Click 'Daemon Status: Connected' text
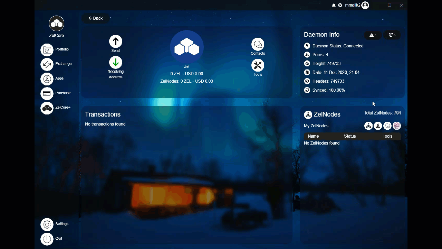The height and width of the screenshot is (249, 442). pyautogui.click(x=338, y=46)
